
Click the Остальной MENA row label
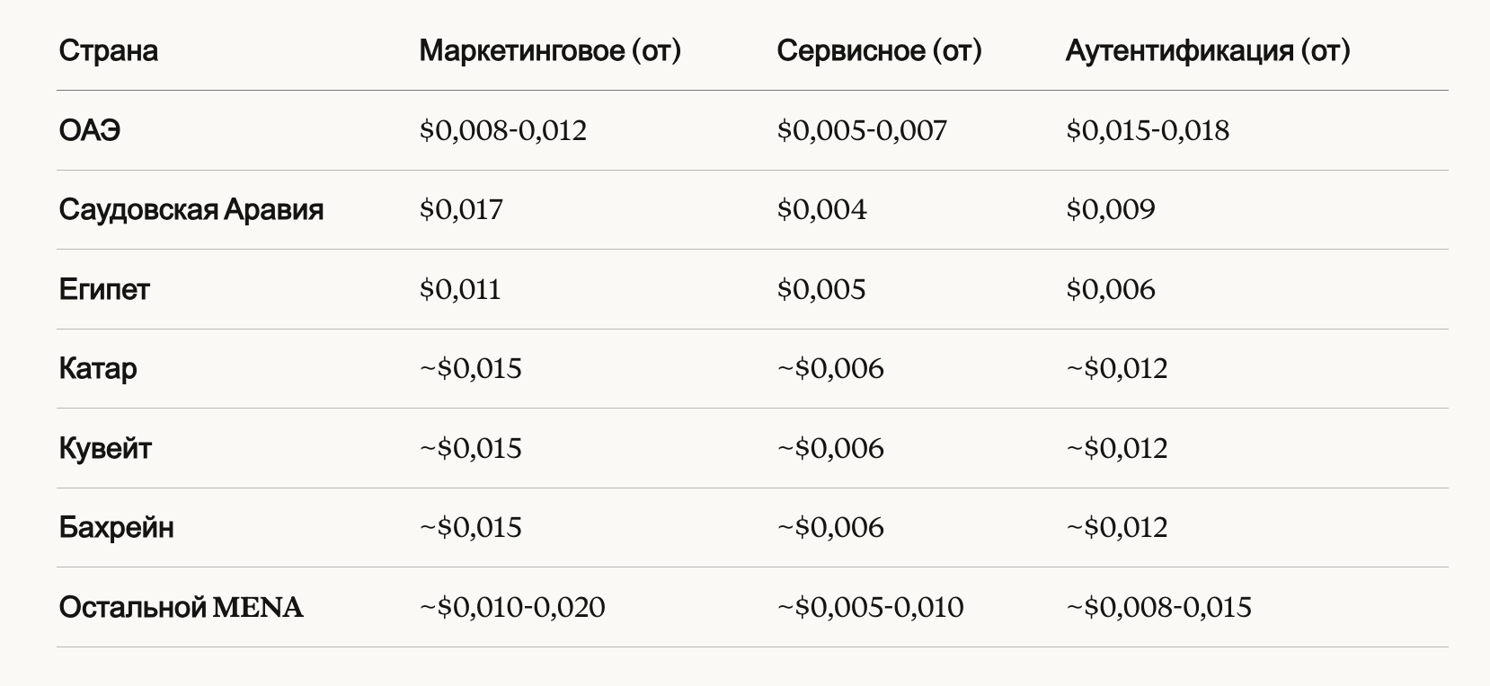[182, 608]
